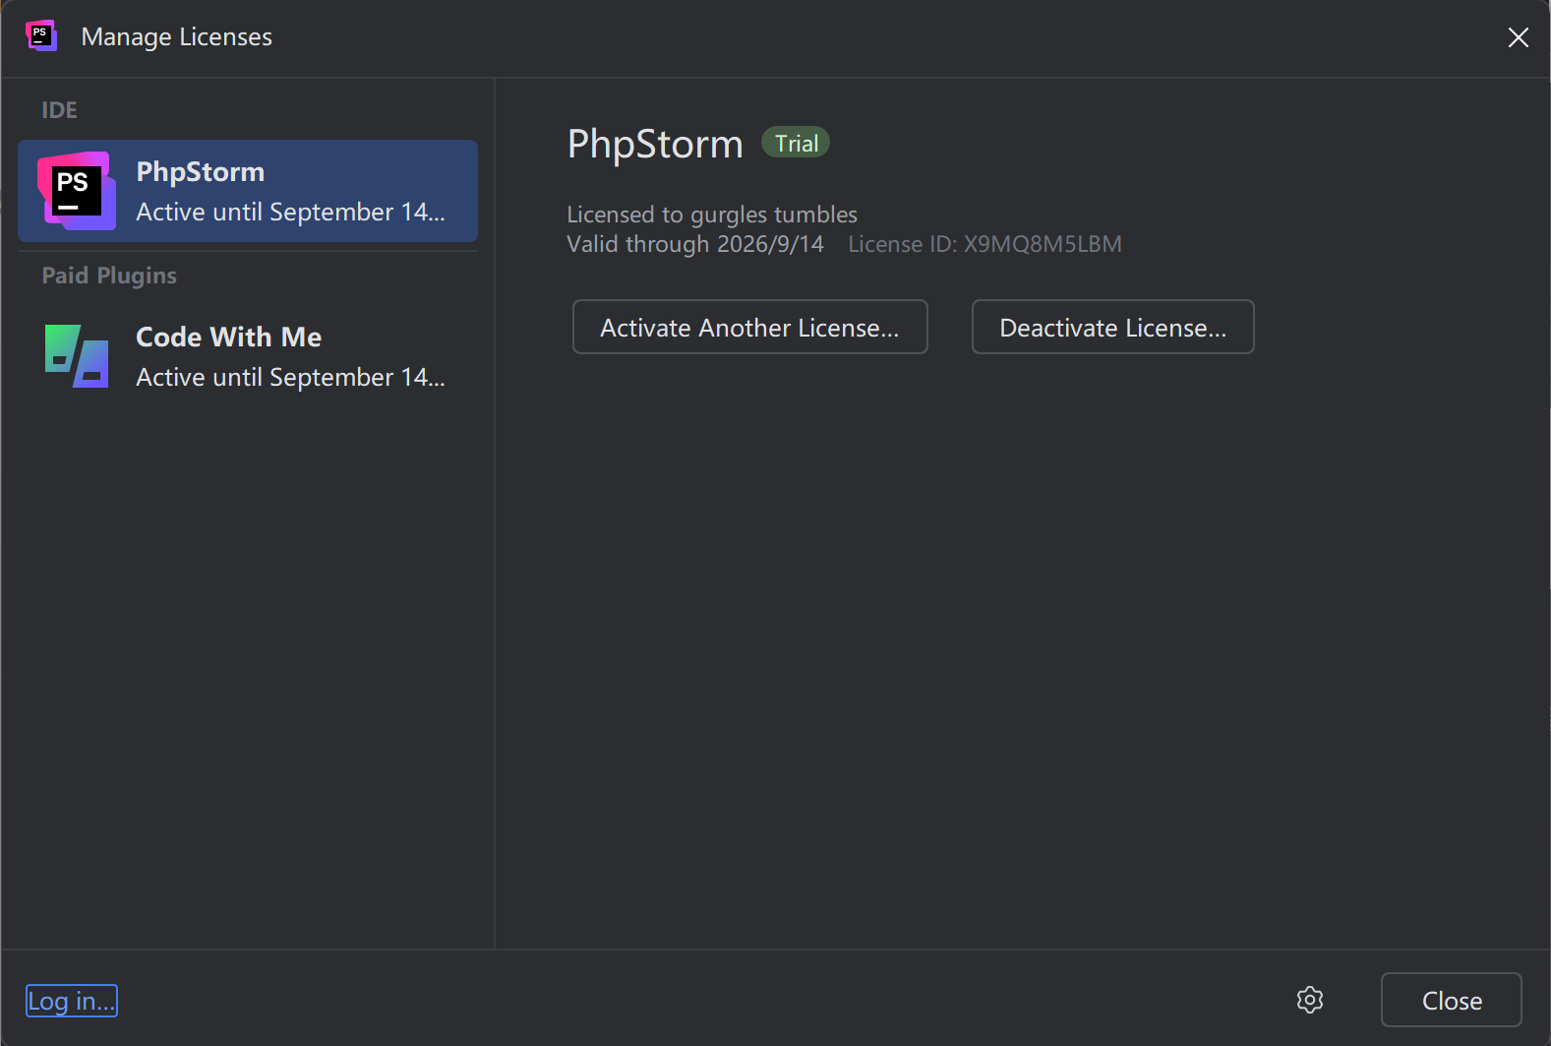Click the PhpStorm heading in right panel
Image resolution: width=1551 pixels, height=1046 pixels.
click(x=655, y=145)
